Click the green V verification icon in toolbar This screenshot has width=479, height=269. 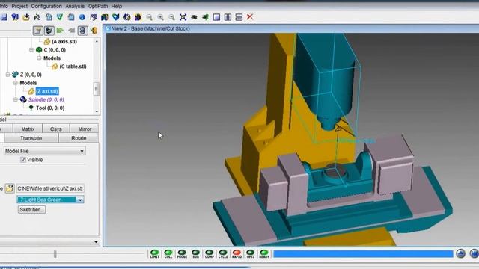60,17
